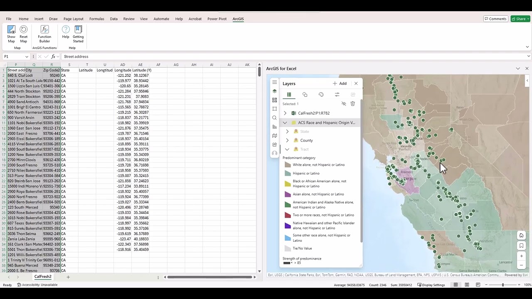This screenshot has width=532, height=299.
Task: Expand the State sublayer
Action: click(x=287, y=132)
